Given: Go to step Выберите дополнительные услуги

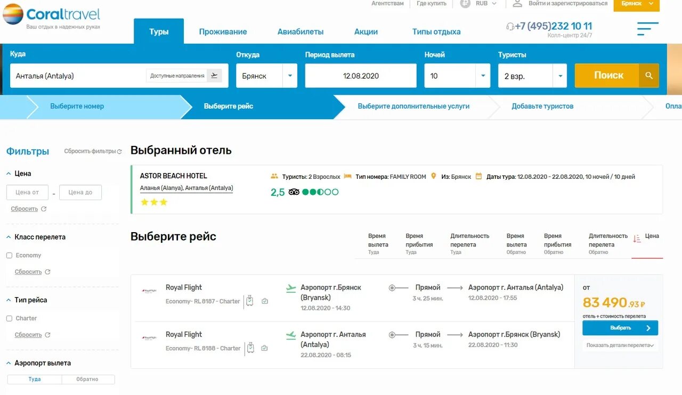Looking at the screenshot, I should click(x=413, y=106).
